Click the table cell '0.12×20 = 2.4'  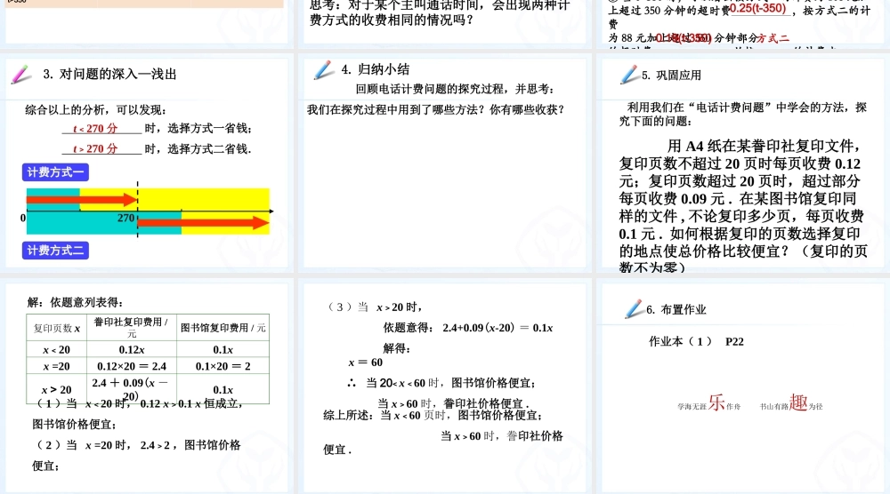point(132,366)
